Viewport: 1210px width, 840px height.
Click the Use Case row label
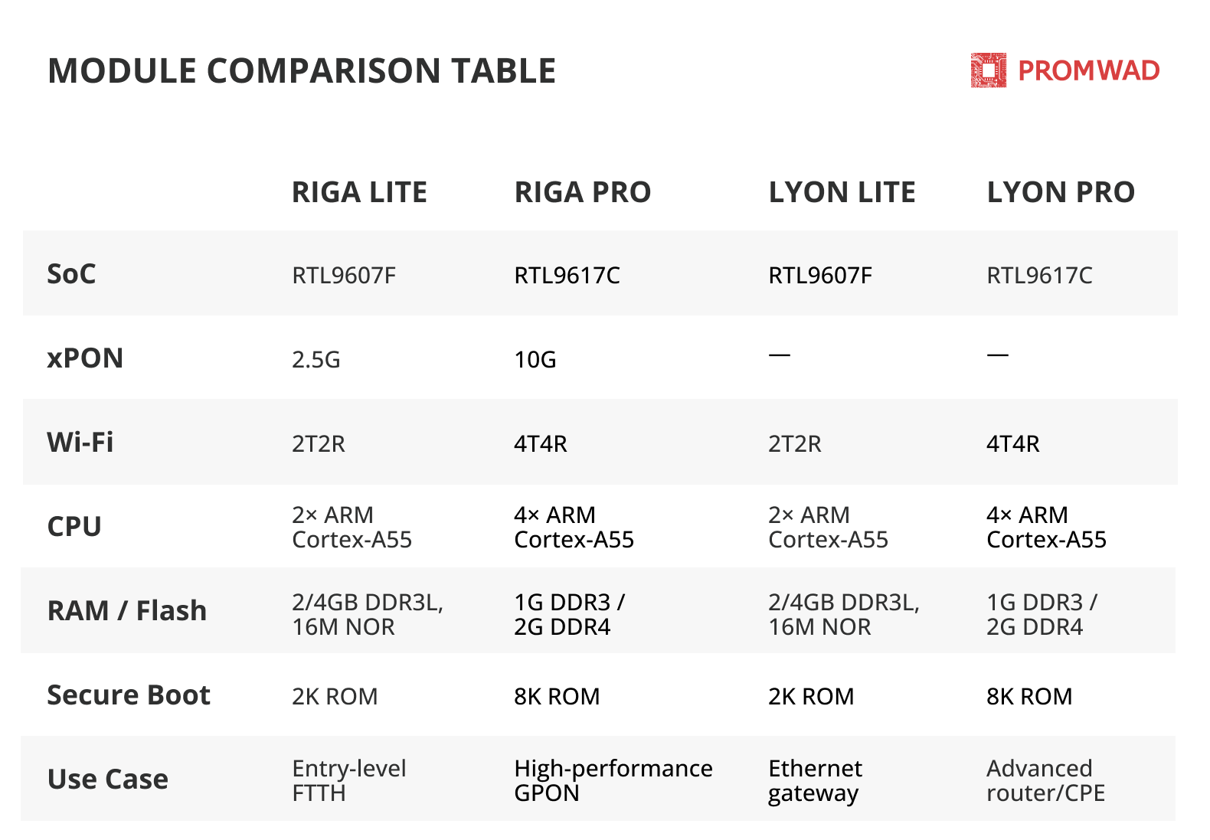tap(108, 780)
